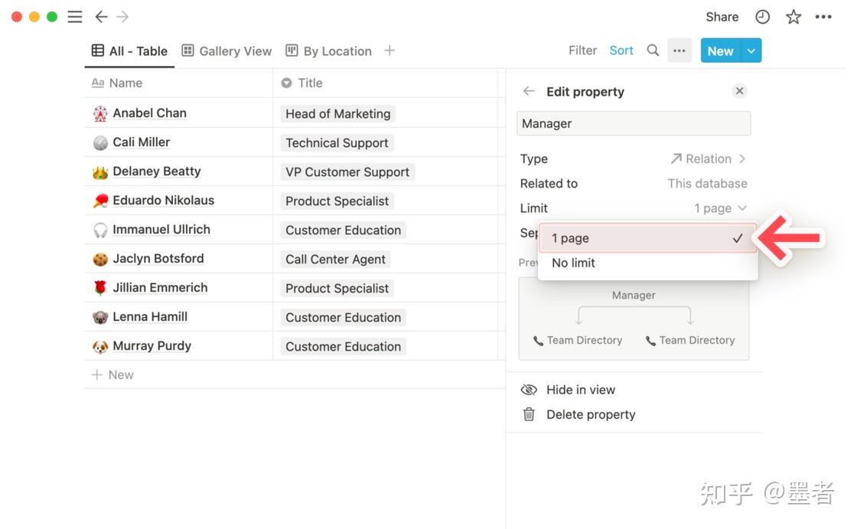Click the Share button
The height and width of the screenshot is (529, 857).
tap(722, 17)
